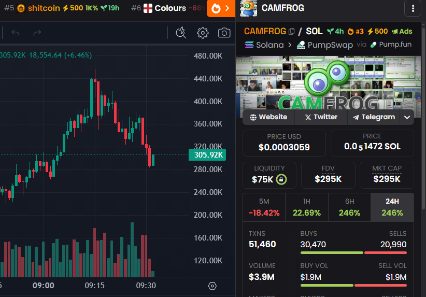Open the Colours trending ticker item
Screen dimensions: 426x297
(168, 8)
